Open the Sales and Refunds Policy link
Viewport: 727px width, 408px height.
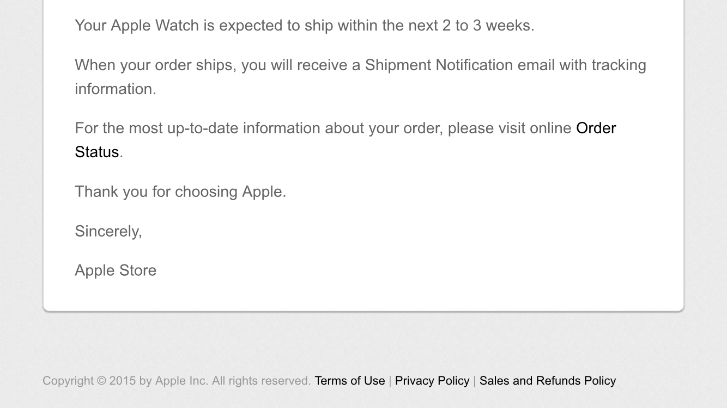(x=547, y=381)
